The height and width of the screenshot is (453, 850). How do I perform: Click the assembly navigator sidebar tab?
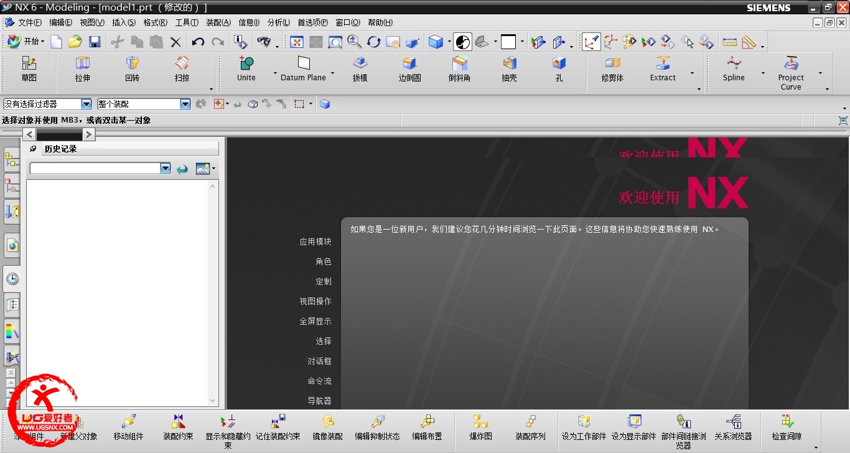pyautogui.click(x=12, y=160)
